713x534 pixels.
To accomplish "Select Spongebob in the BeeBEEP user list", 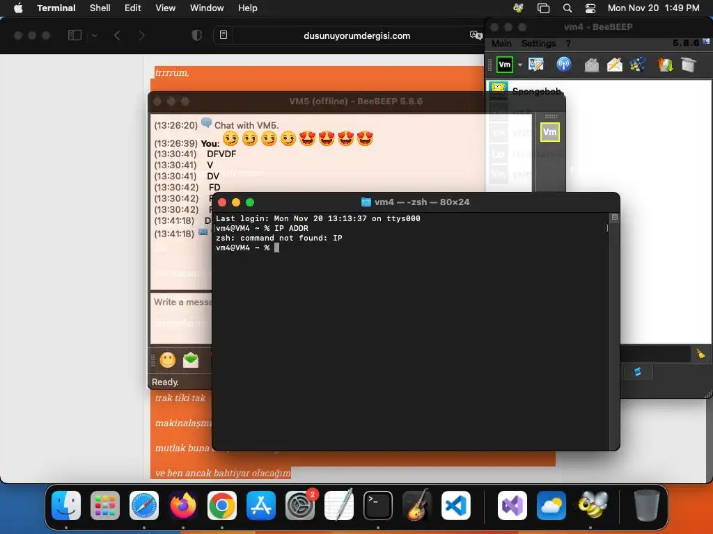I will 537,91.
